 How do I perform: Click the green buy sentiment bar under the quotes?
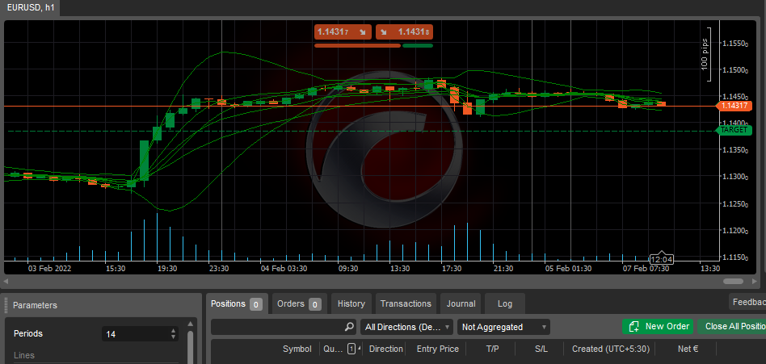coord(418,45)
